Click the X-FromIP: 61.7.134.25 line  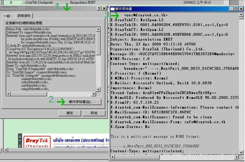(134, 102)
